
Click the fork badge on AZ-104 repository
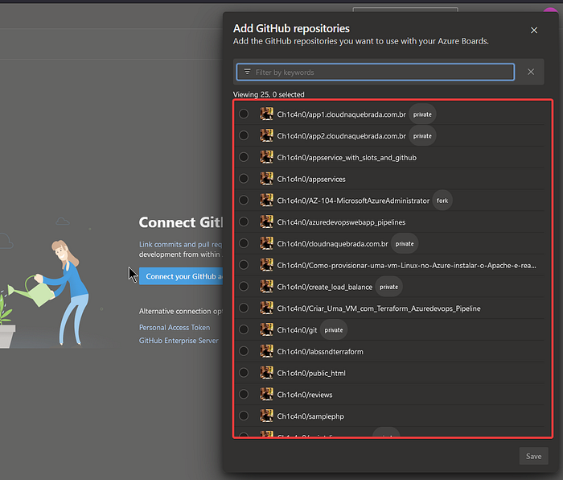pos(442,201)
